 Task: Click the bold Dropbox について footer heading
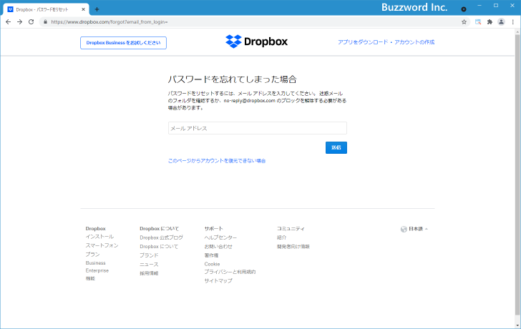(159, 229)
